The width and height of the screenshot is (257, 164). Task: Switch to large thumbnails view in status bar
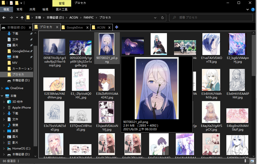[252, 161]
